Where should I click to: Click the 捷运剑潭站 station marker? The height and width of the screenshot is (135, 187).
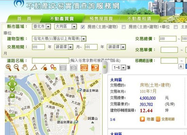(75, 122)
